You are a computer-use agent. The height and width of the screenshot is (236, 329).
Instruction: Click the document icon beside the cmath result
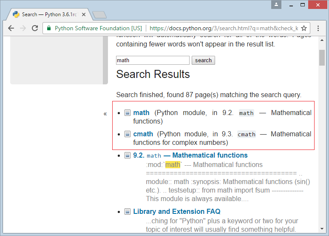point(128,134)
